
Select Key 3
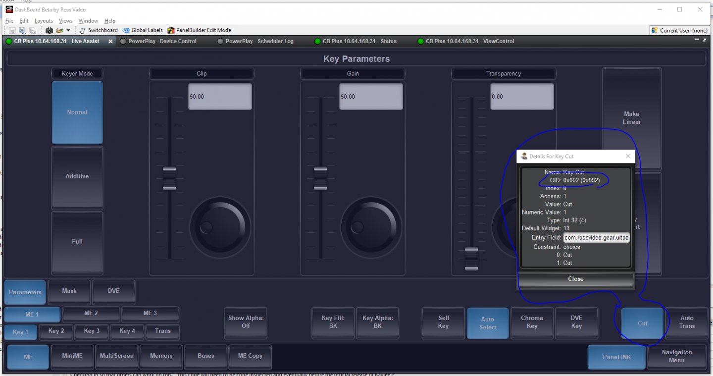[x=92, y=331]
